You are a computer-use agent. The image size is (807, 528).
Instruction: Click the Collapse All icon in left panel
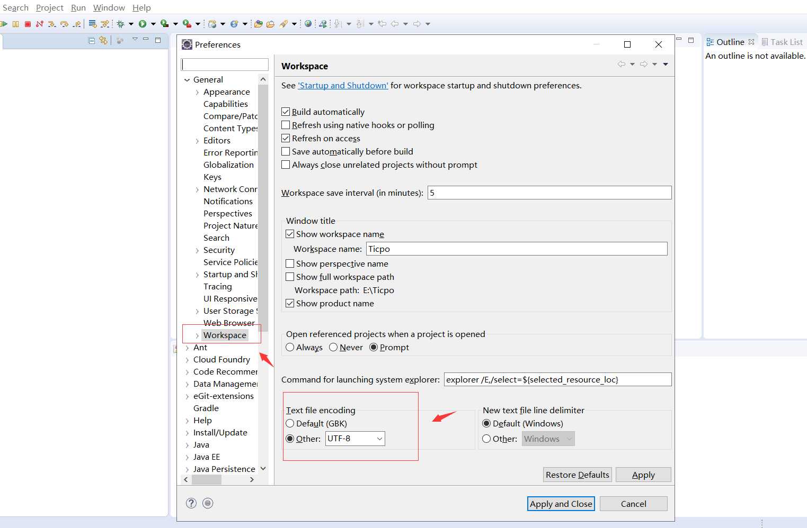[x=92, y=40]
